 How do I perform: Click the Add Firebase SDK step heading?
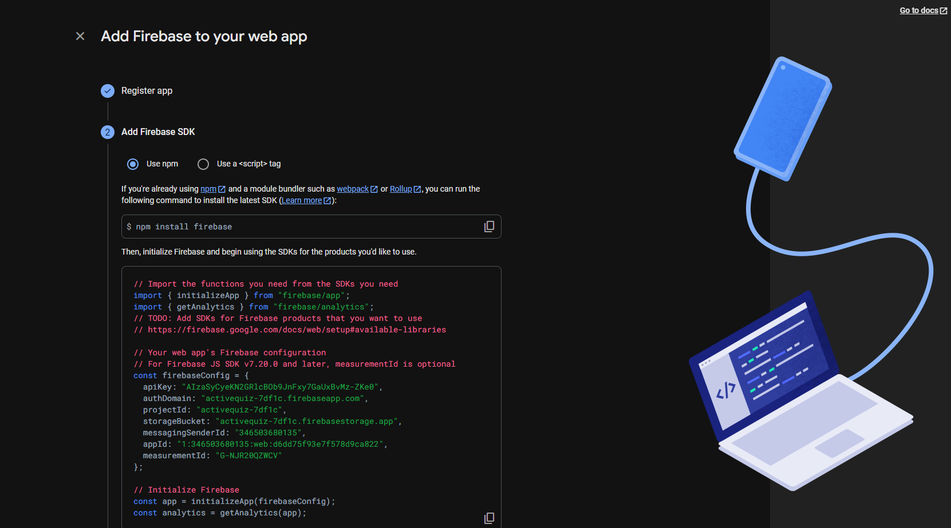coord(158,132)
